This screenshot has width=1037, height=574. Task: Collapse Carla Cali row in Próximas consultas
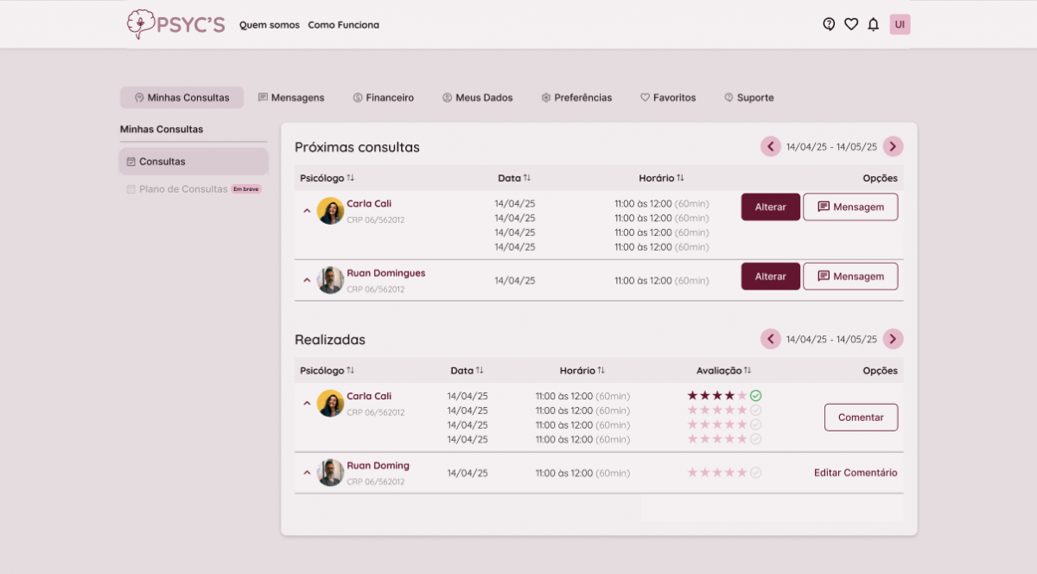307,210
